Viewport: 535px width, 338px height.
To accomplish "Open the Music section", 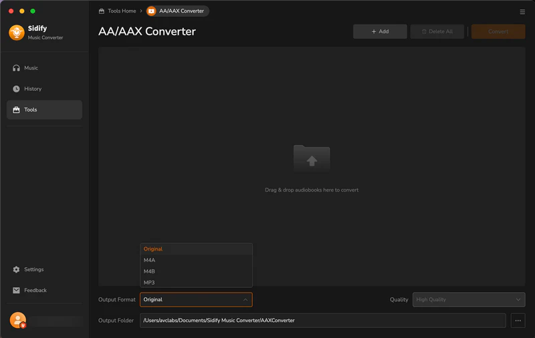I will click(44, 68).
